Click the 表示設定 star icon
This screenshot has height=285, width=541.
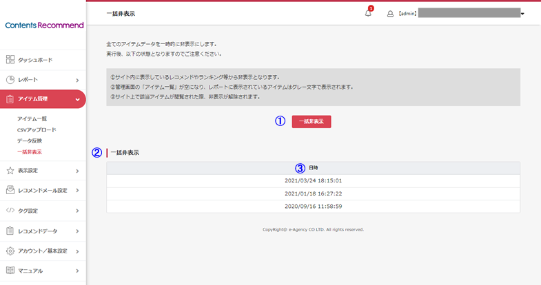point(10,171)
